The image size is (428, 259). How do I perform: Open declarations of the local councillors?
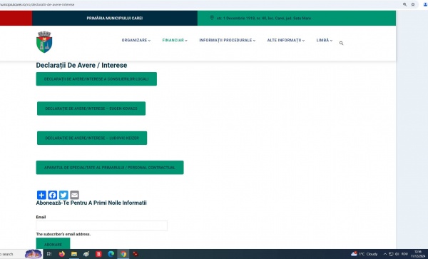coord(96,79)
